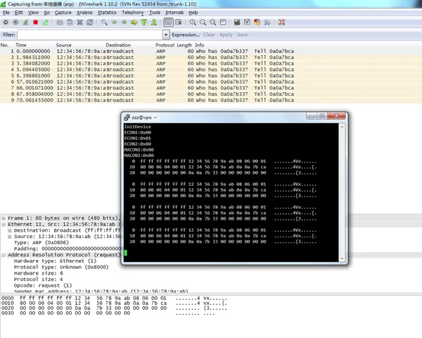Select Protocol type: Unknown (0x8000) line
This screenshot has height=338, width=422.
pos(61,267)
